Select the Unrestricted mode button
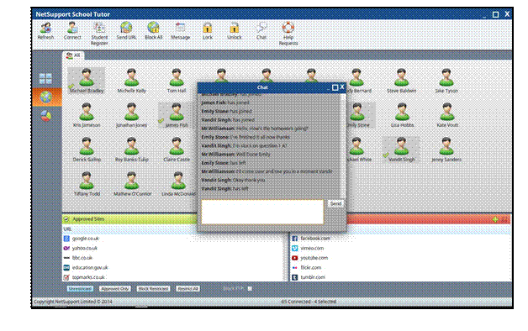This screenshot has width=528, height=331. pos(80,289)
